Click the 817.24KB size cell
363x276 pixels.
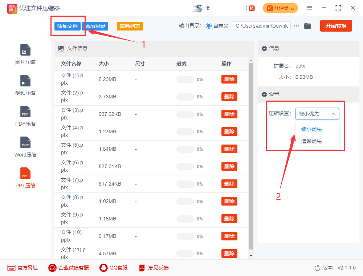click(110, 184)
